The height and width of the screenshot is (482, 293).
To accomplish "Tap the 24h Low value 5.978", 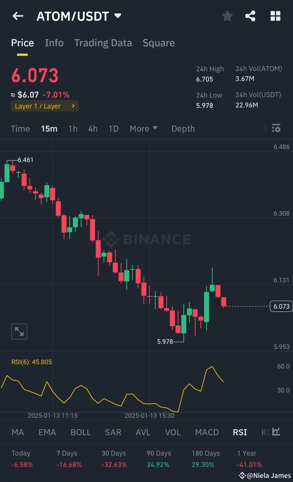I will tap(204, 106).
